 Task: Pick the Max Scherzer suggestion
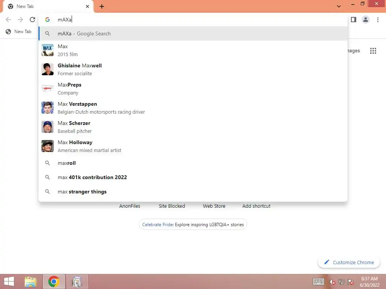click(x=193, y=127)
